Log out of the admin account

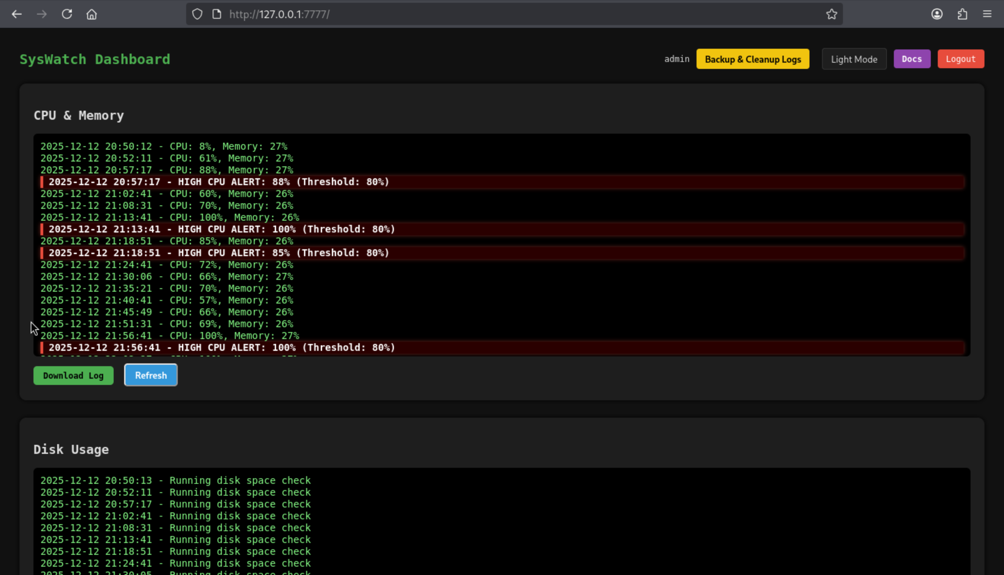[960, 59]
